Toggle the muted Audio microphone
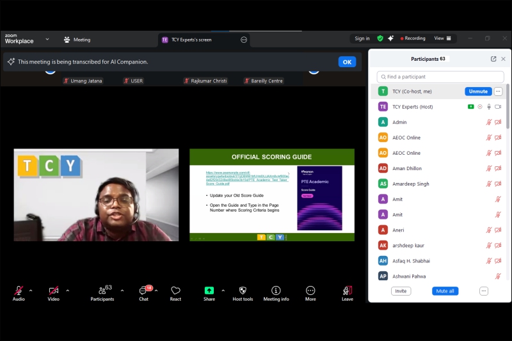Screen dimensions: 512x341 pyautogui.click(x=19, y=291)
